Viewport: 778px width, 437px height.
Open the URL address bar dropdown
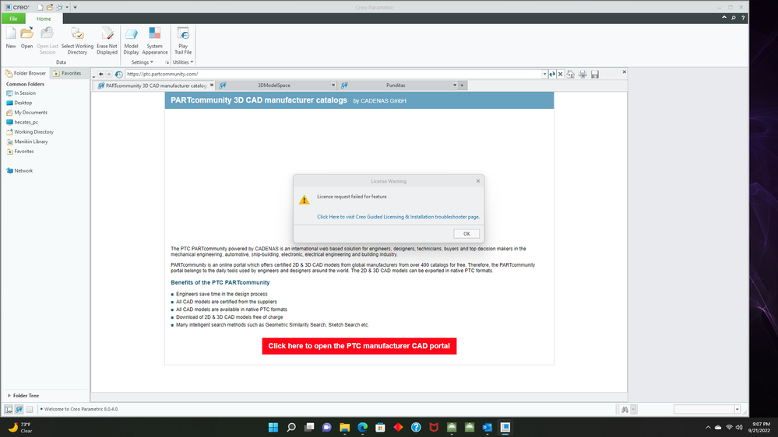544,75
